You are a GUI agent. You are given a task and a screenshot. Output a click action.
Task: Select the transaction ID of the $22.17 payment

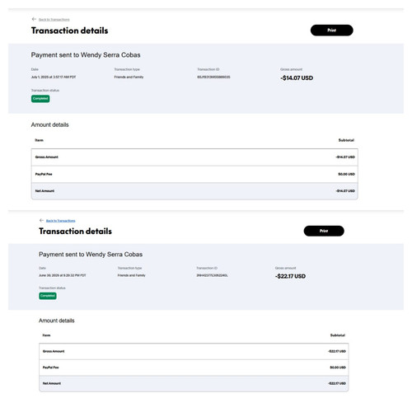(x=212, y=275)
